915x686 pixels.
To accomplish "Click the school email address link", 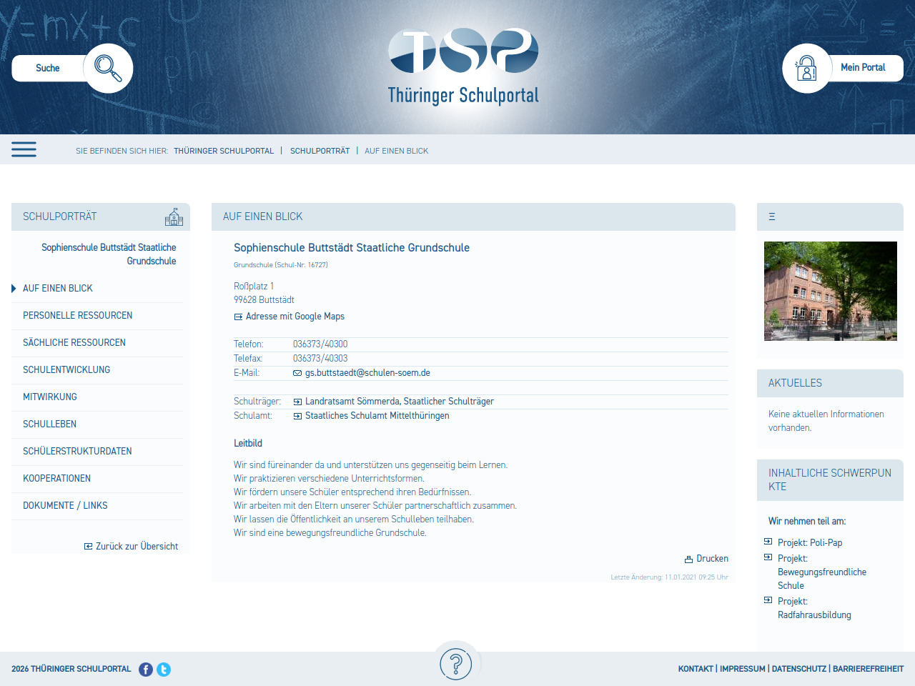I will (x=367, y=373).
